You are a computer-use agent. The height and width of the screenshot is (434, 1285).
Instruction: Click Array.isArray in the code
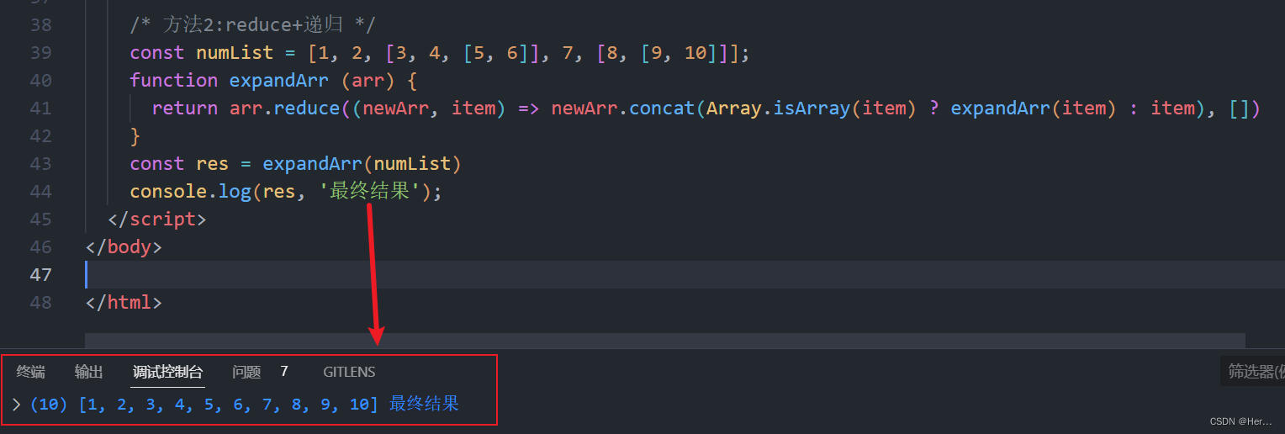tap(778, 108)
